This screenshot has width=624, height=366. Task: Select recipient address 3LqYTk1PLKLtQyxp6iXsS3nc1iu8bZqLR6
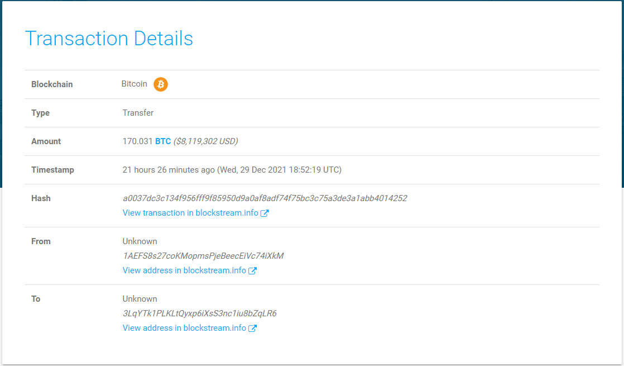tap(199, 313)
